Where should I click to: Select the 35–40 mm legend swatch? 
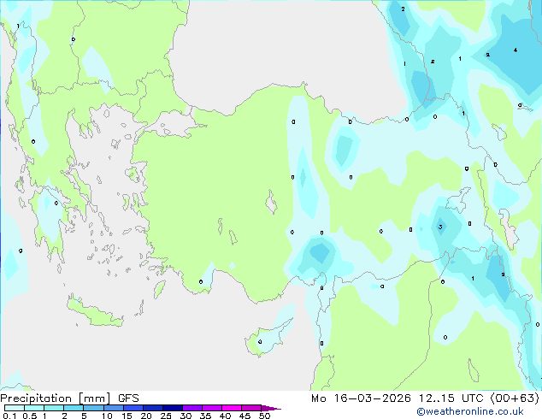pyautogui.click(x=212, y=408)
